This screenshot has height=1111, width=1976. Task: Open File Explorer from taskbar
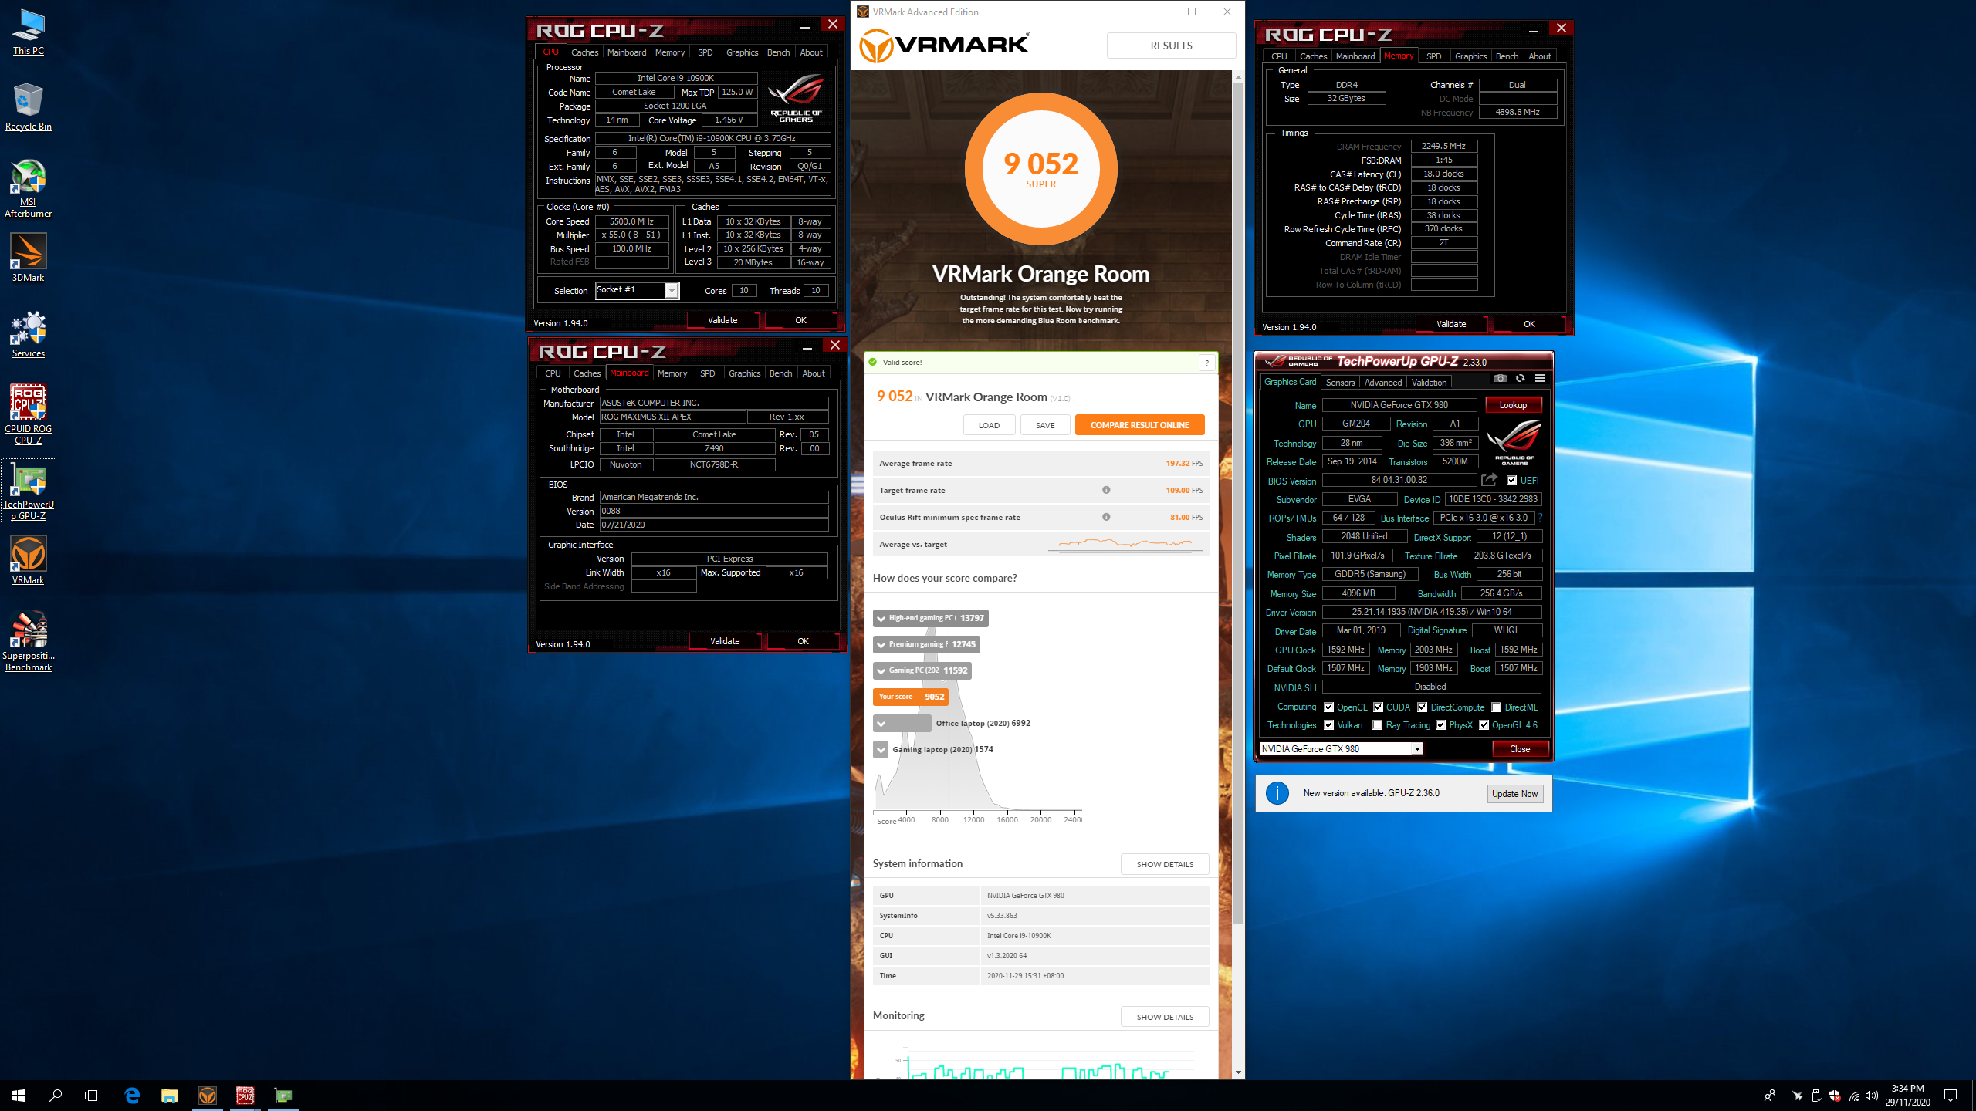tap(169, 1096)
